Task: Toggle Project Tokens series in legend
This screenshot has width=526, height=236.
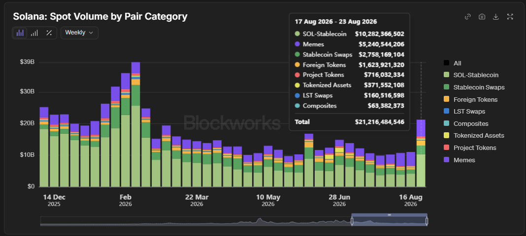Action: 470,147
